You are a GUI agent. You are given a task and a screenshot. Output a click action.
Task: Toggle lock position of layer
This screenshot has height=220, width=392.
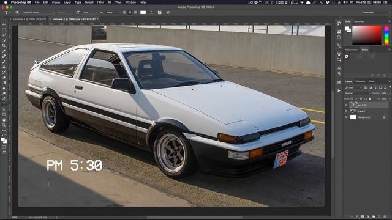(x=361, y=99)
